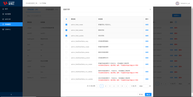Click 删除 for whtest row behind the dialog

176,28
